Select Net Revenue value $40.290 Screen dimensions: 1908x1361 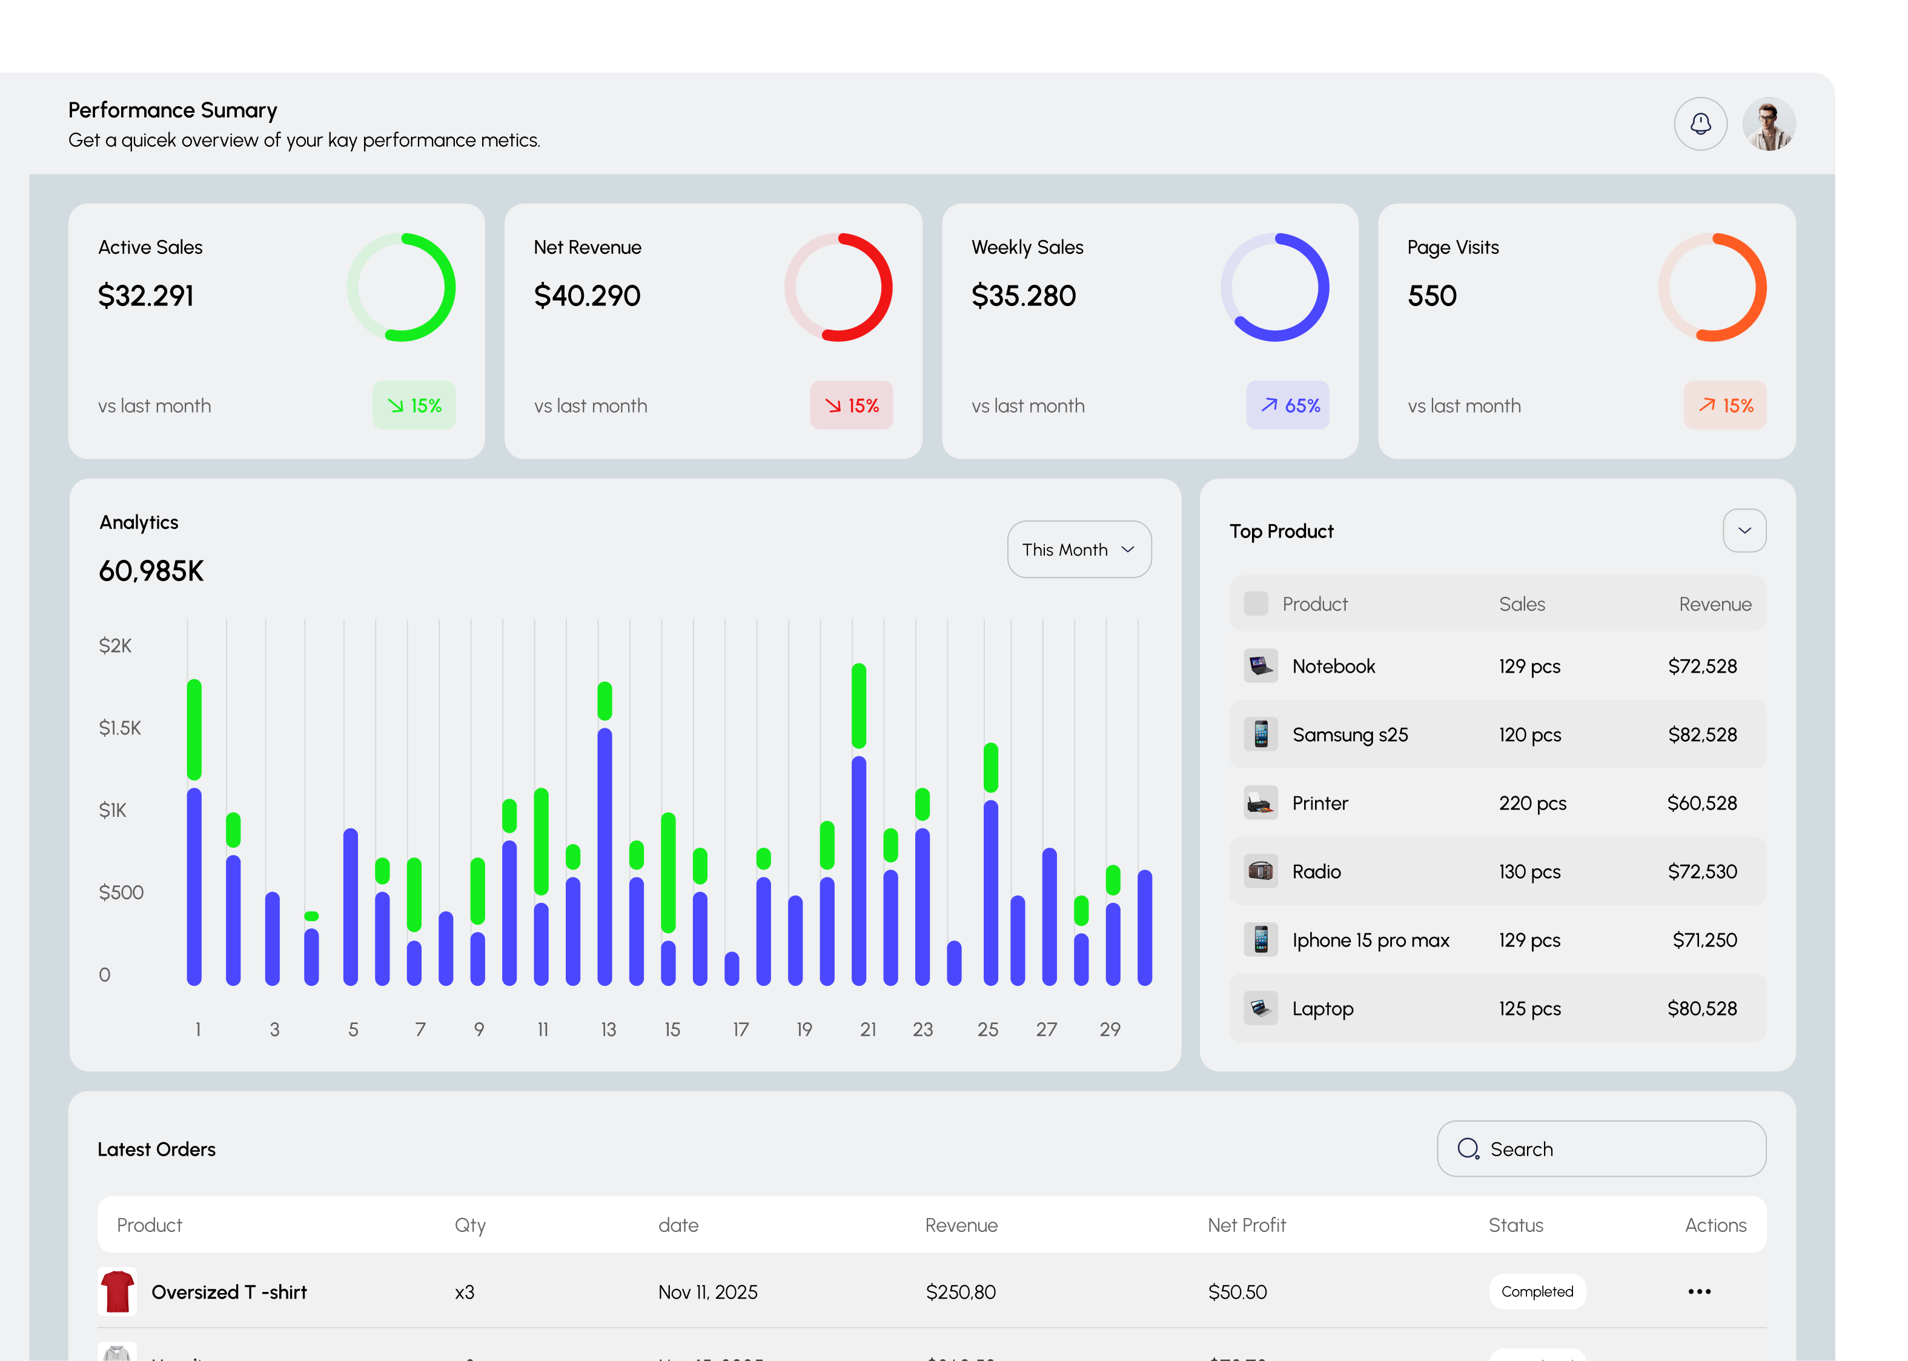coord(587,296)
